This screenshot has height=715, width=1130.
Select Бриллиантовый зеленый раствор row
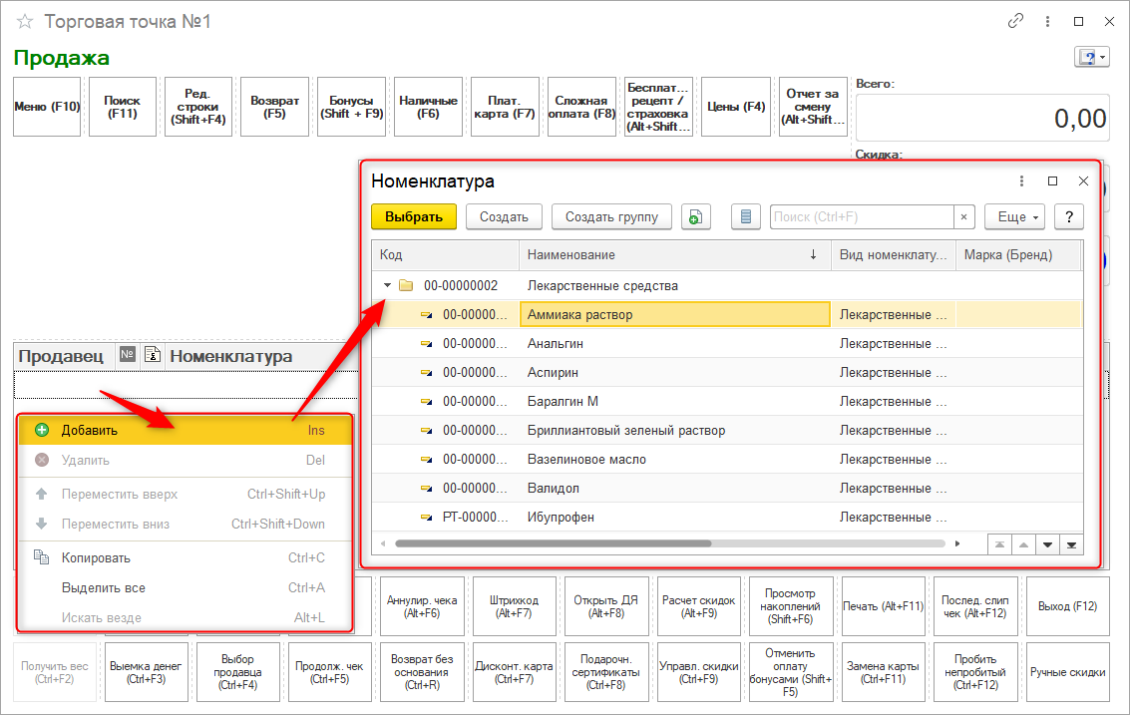[x=727, y=431]
